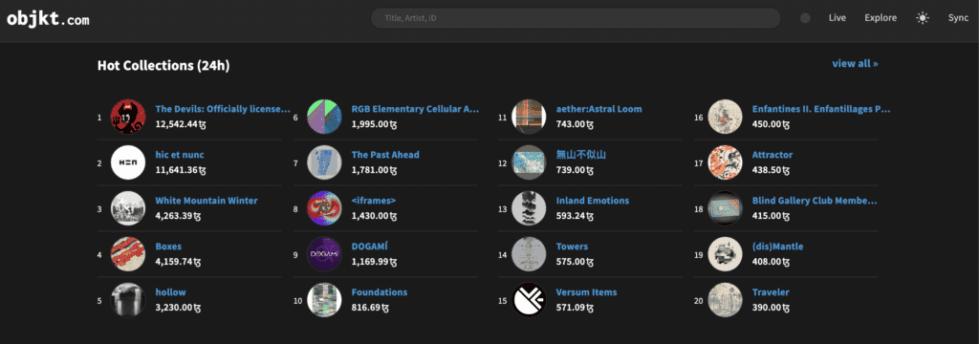Open The Devils collection avatar
Viewport: 979px width, 344px height.
point(128,117)
